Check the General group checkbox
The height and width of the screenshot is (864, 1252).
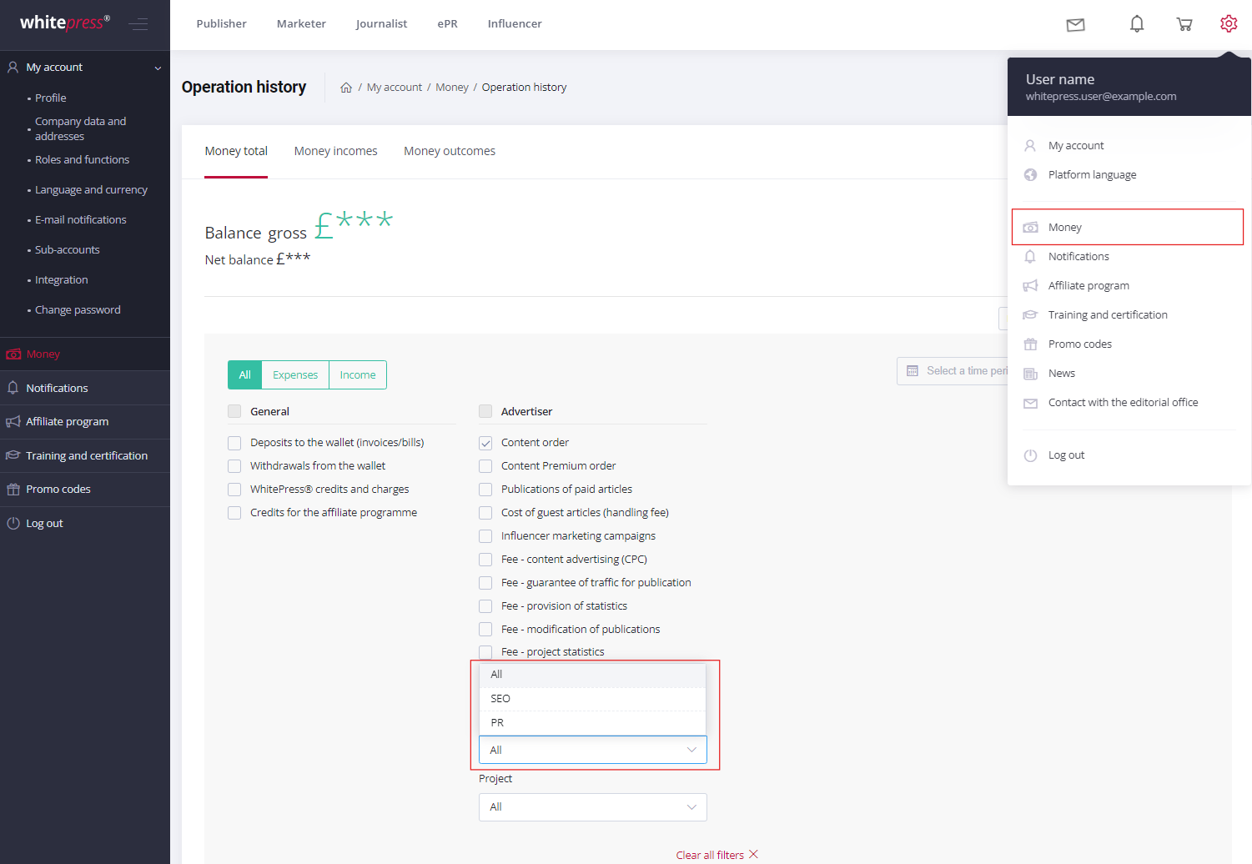click(x=234, y=411)
